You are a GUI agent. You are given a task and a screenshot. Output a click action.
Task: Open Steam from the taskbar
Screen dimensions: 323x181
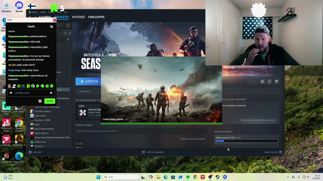coord(218,177)
